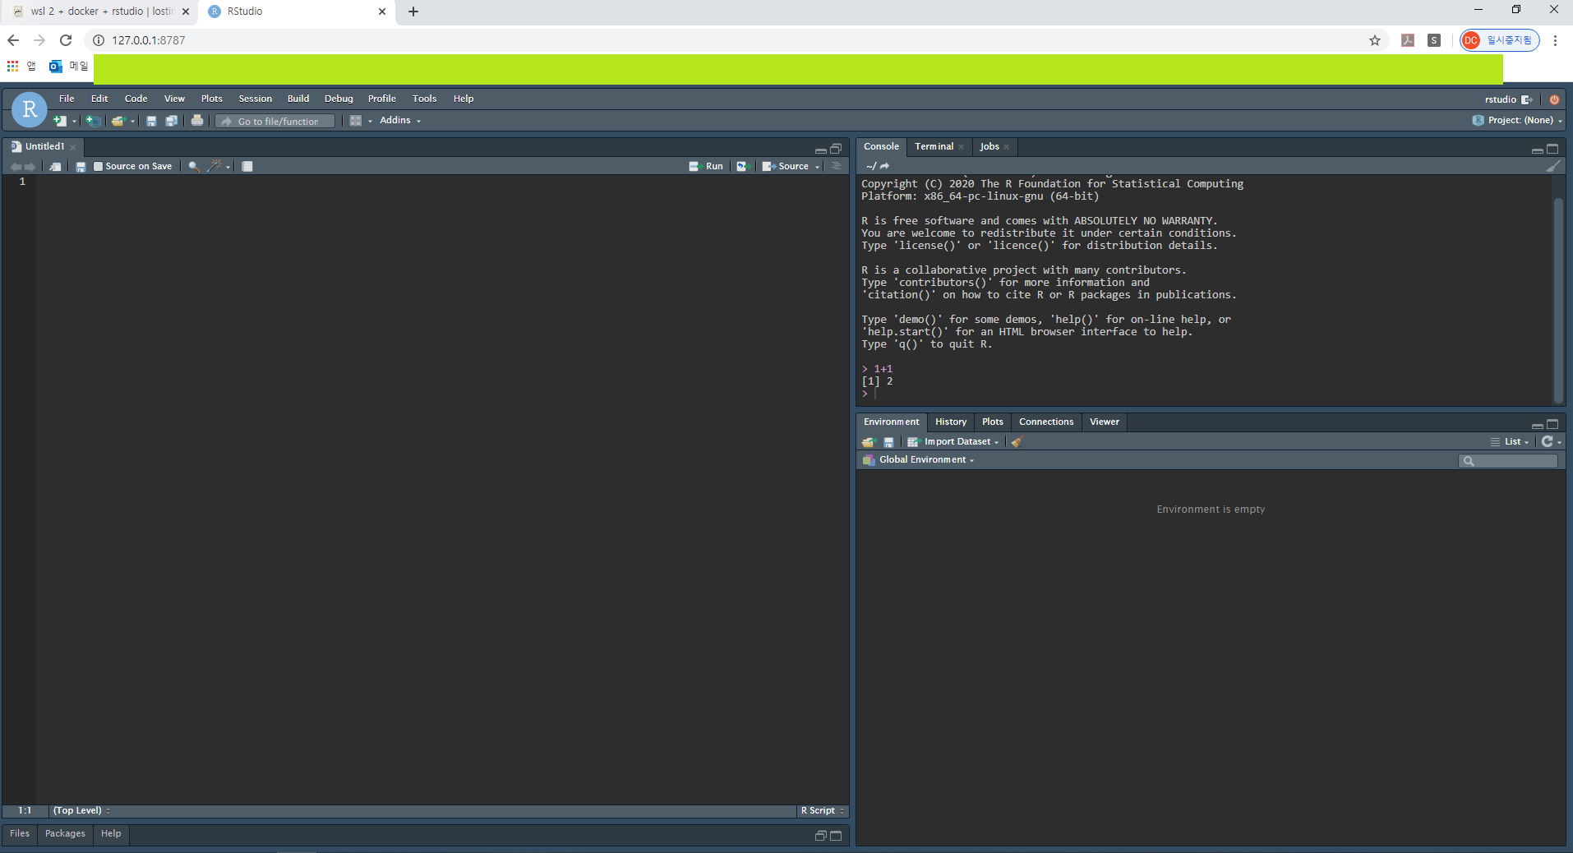This screenshot has width=1573, height=853.
Task: Clear the console with broom icon
Action: tap(1553, 166)
